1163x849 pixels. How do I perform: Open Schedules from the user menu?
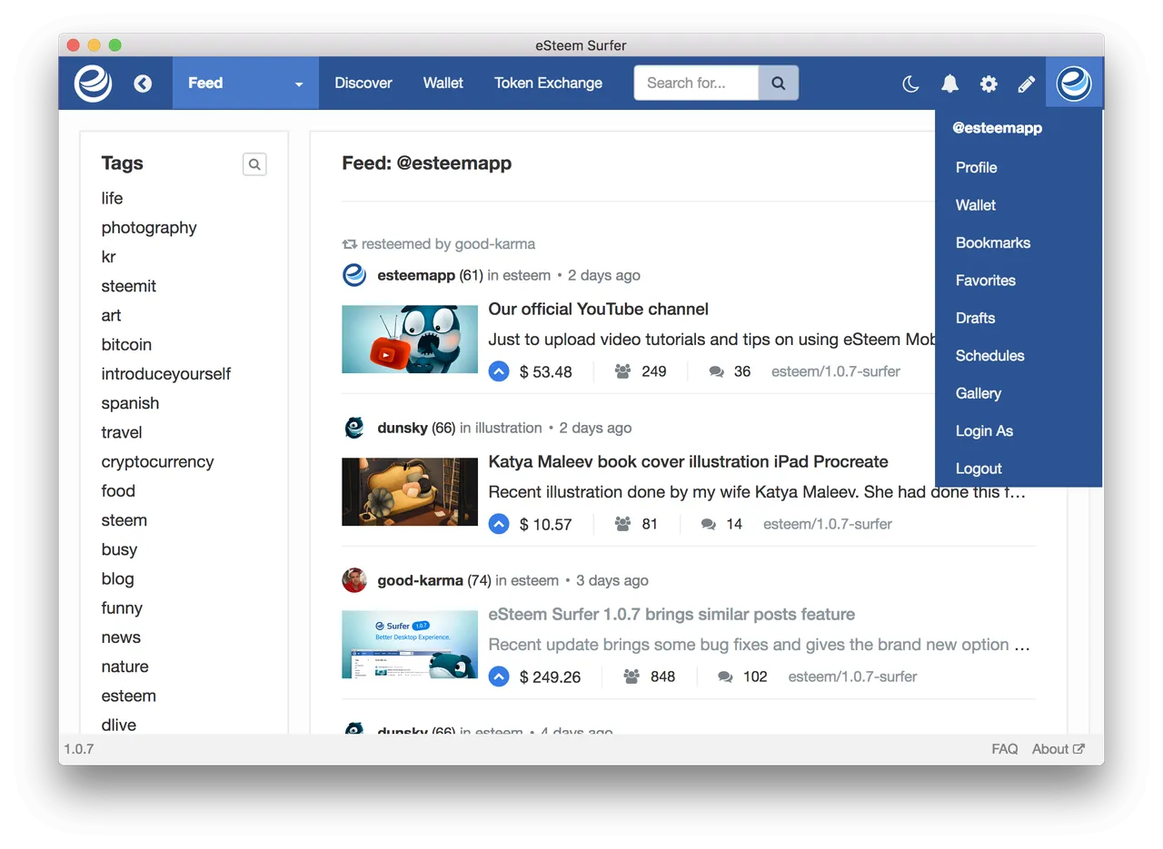point(989,356)
